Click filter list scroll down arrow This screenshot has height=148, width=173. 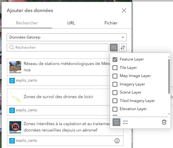click(169, 114)
